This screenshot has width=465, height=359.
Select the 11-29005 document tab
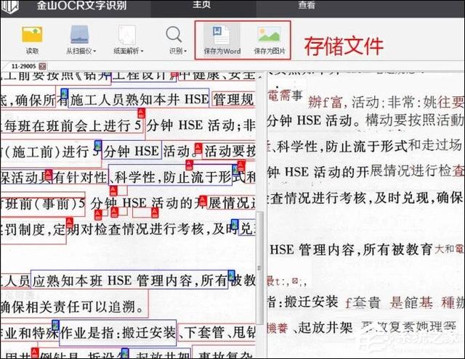(23, 66)
